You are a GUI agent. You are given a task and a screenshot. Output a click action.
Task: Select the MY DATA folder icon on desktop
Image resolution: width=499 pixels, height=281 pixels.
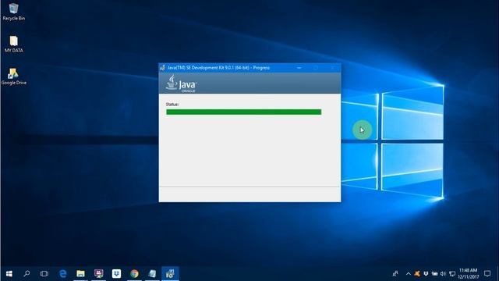(x=14, y=44)
